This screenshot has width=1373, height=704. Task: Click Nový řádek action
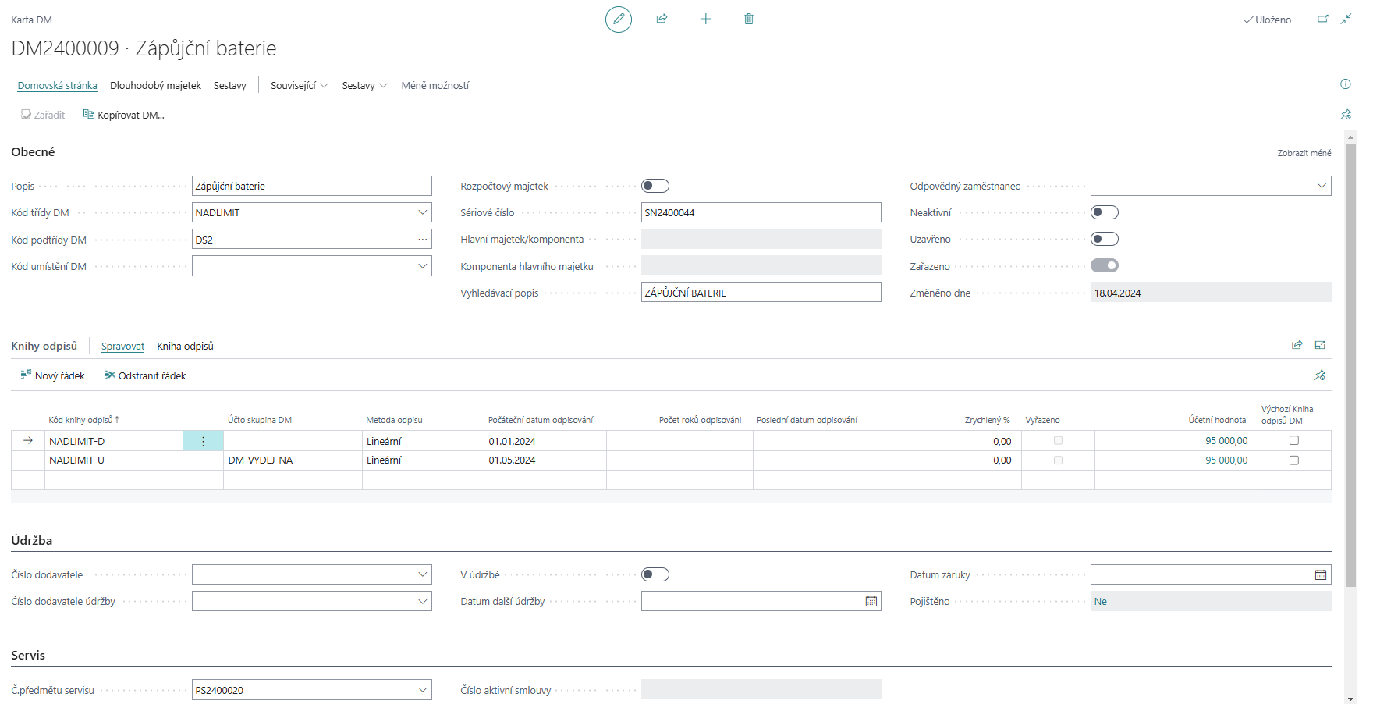(x=53, y=375)
